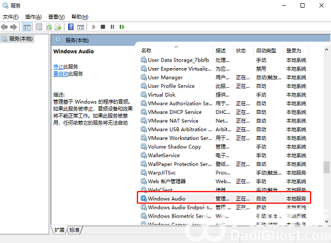Viewport: 331px width, 243px height.
Task: Switch to the 扩展 tab
Action: [x=59, y=230]
